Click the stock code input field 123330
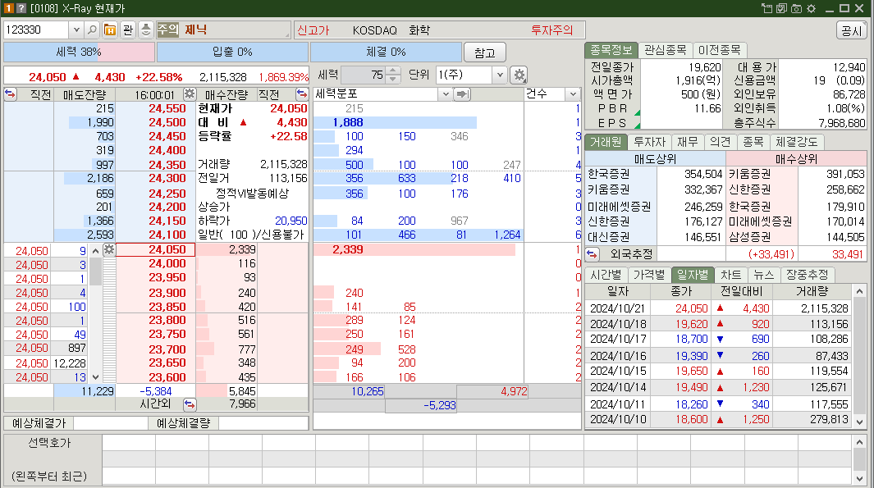This screenshot has height=488, width=874. [x=37, y=30]
